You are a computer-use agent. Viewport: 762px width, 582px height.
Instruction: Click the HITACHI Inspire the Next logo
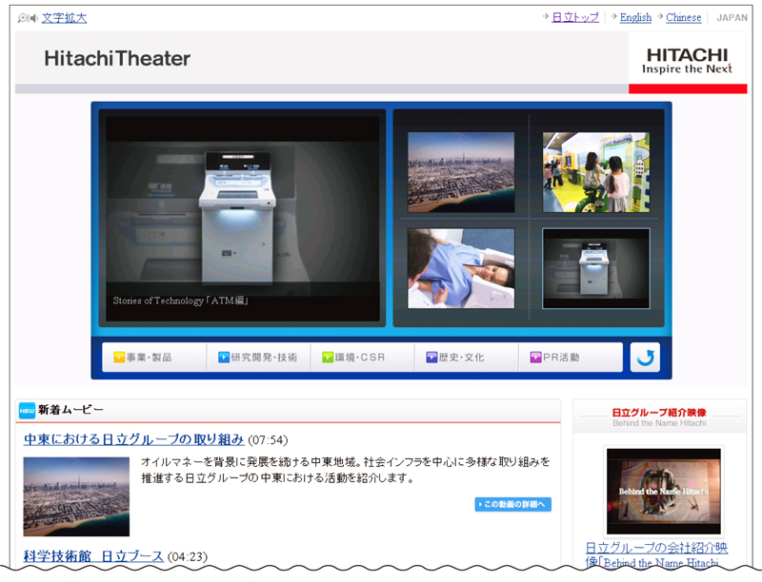pos(687,61)
